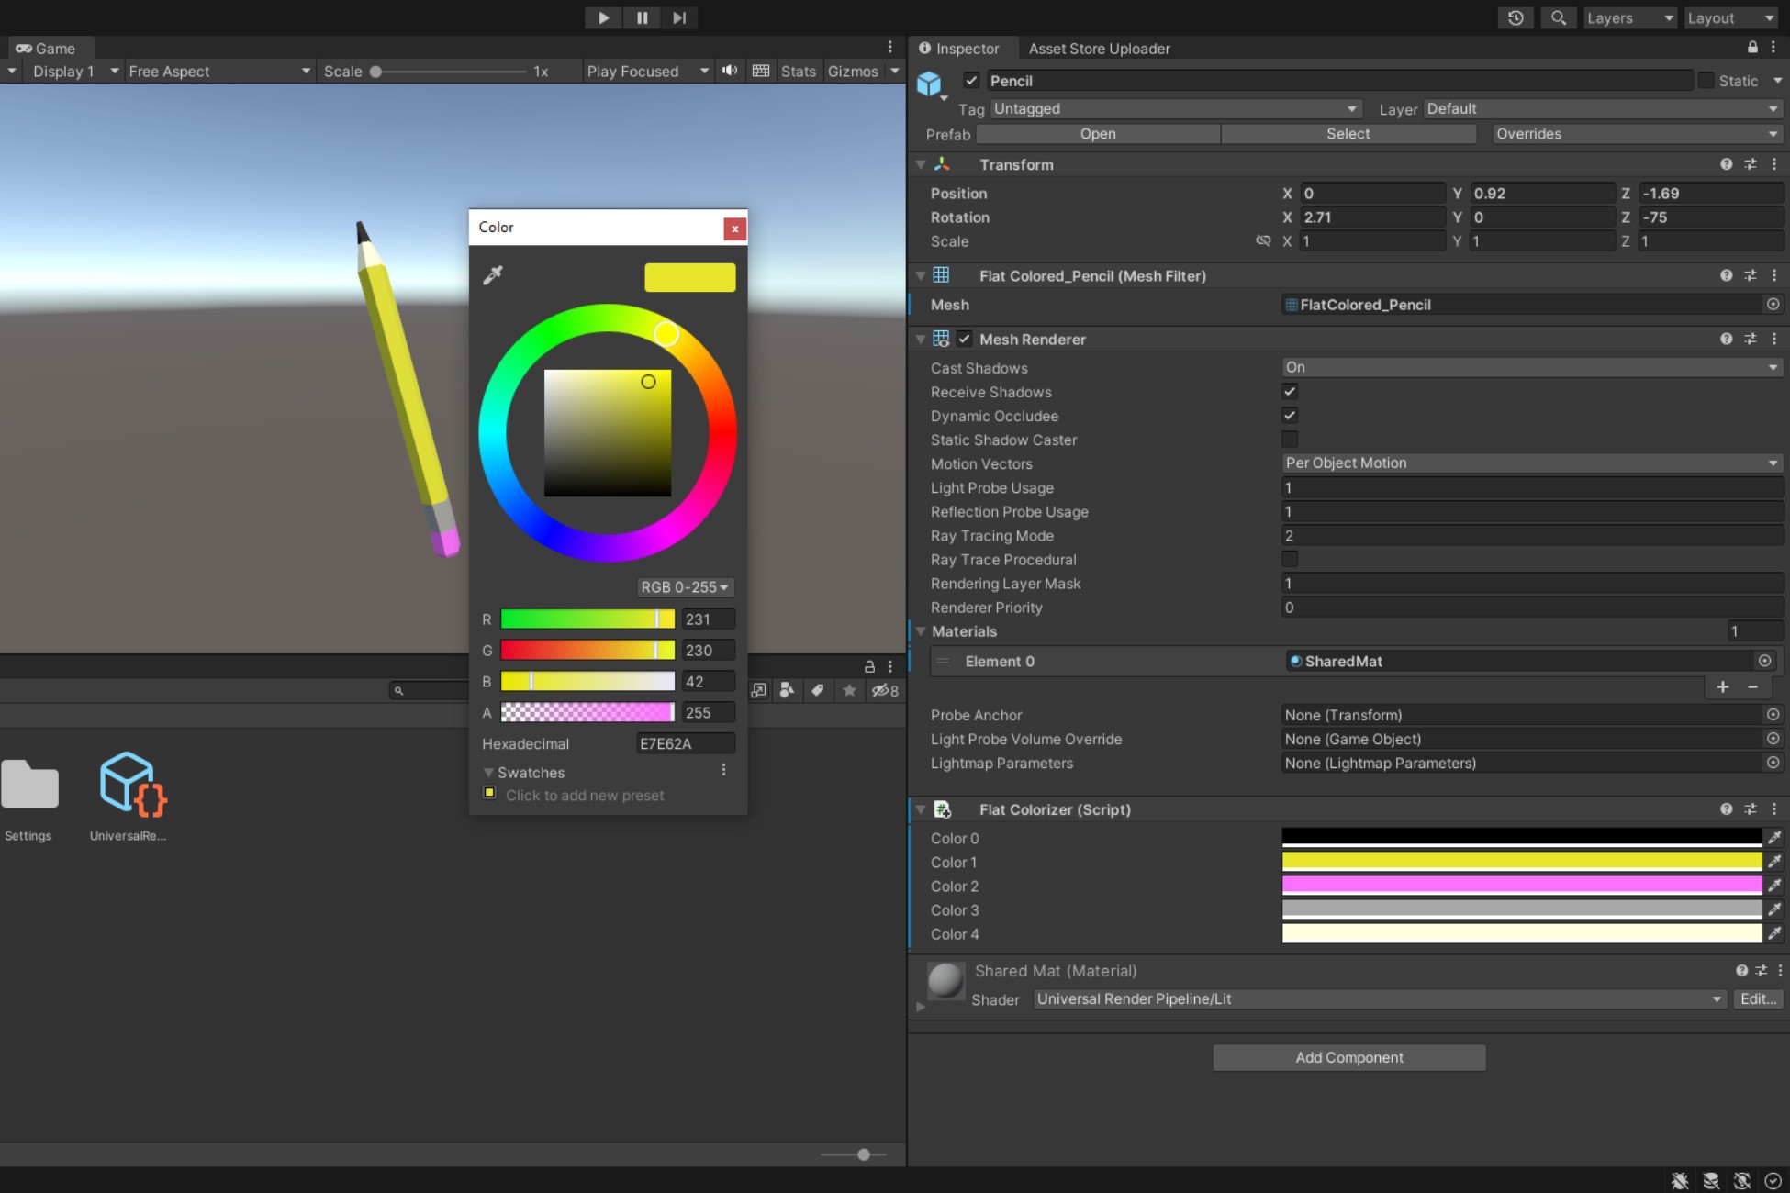Image resolution: width=1790 pixels, height=1193 pixels.
Task: Disable the Mesh Renderer component checkbox
Action: pos(965,338)
